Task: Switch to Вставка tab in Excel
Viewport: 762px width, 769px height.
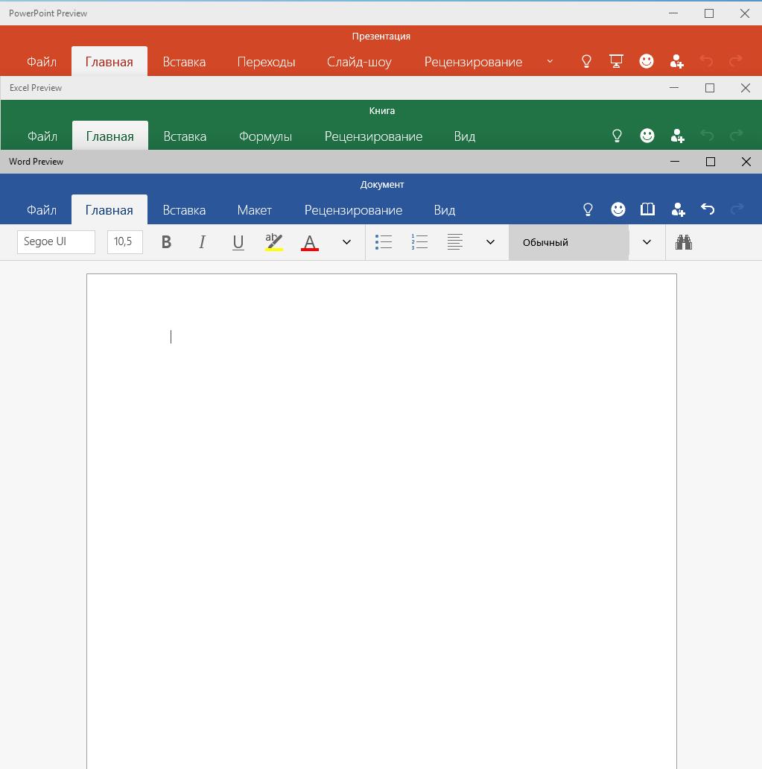Action: [x=185, y=136]
